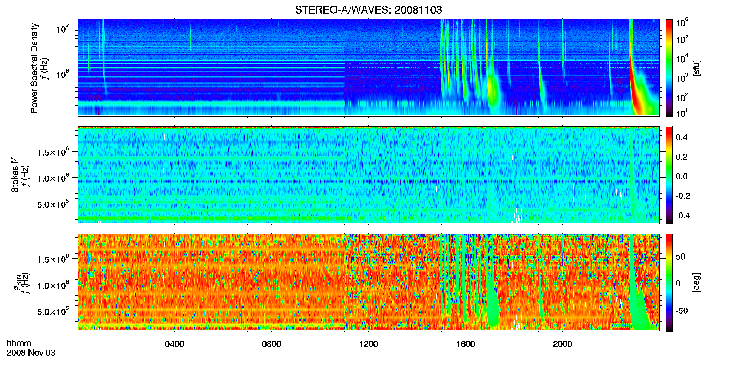The image size is (737, 380).
Task: Click the phi RTN spectrogram panel
Action: coord(368,282)
